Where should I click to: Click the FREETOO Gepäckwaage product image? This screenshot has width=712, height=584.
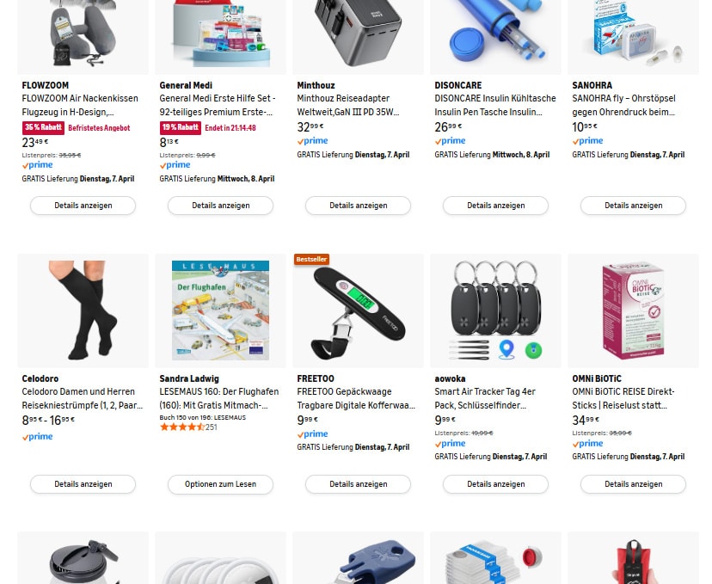[358, 310]
